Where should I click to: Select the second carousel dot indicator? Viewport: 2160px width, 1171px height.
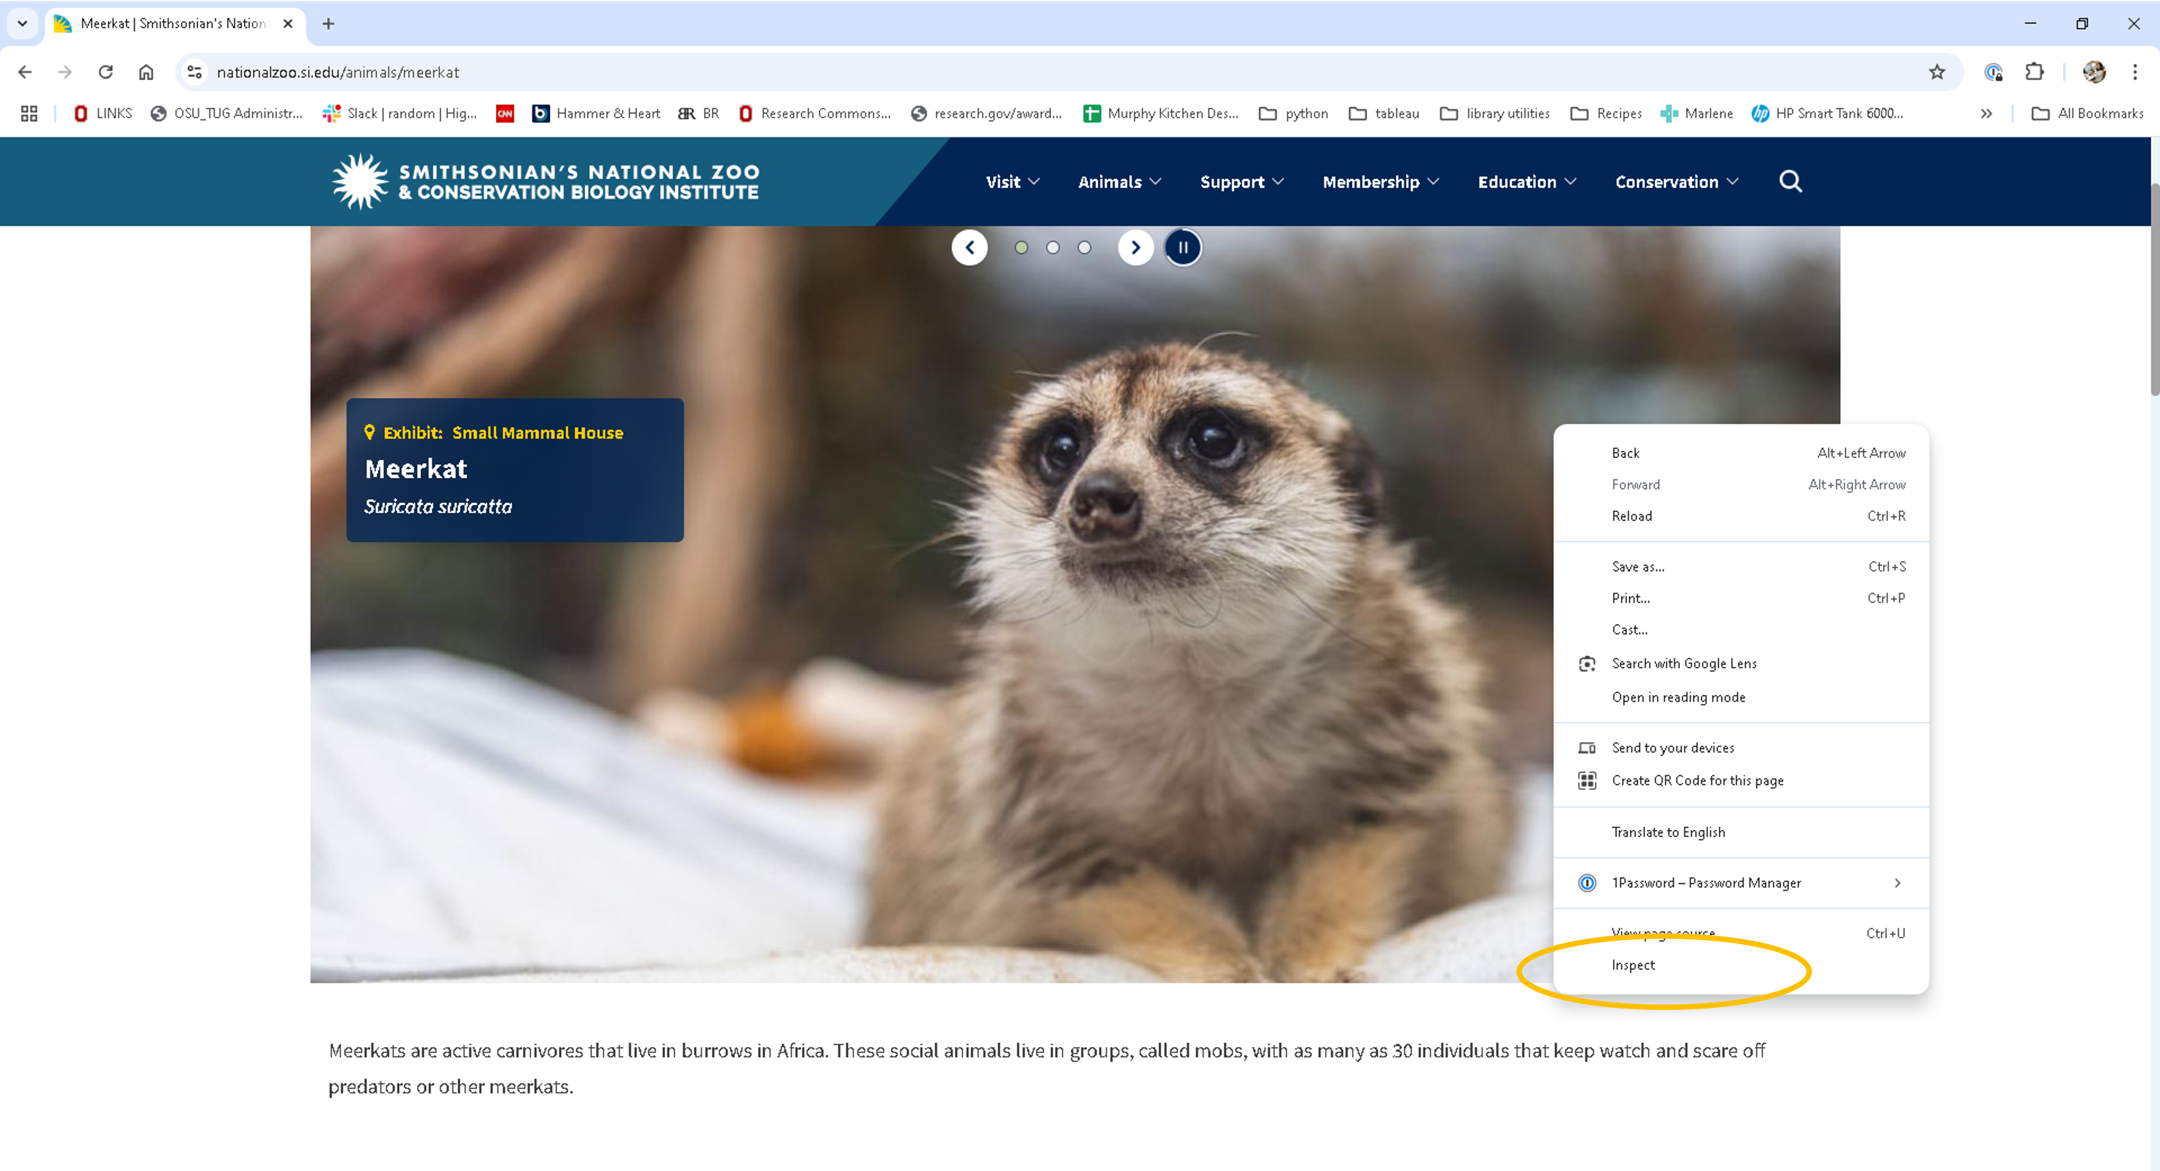tap(1053, 246)
